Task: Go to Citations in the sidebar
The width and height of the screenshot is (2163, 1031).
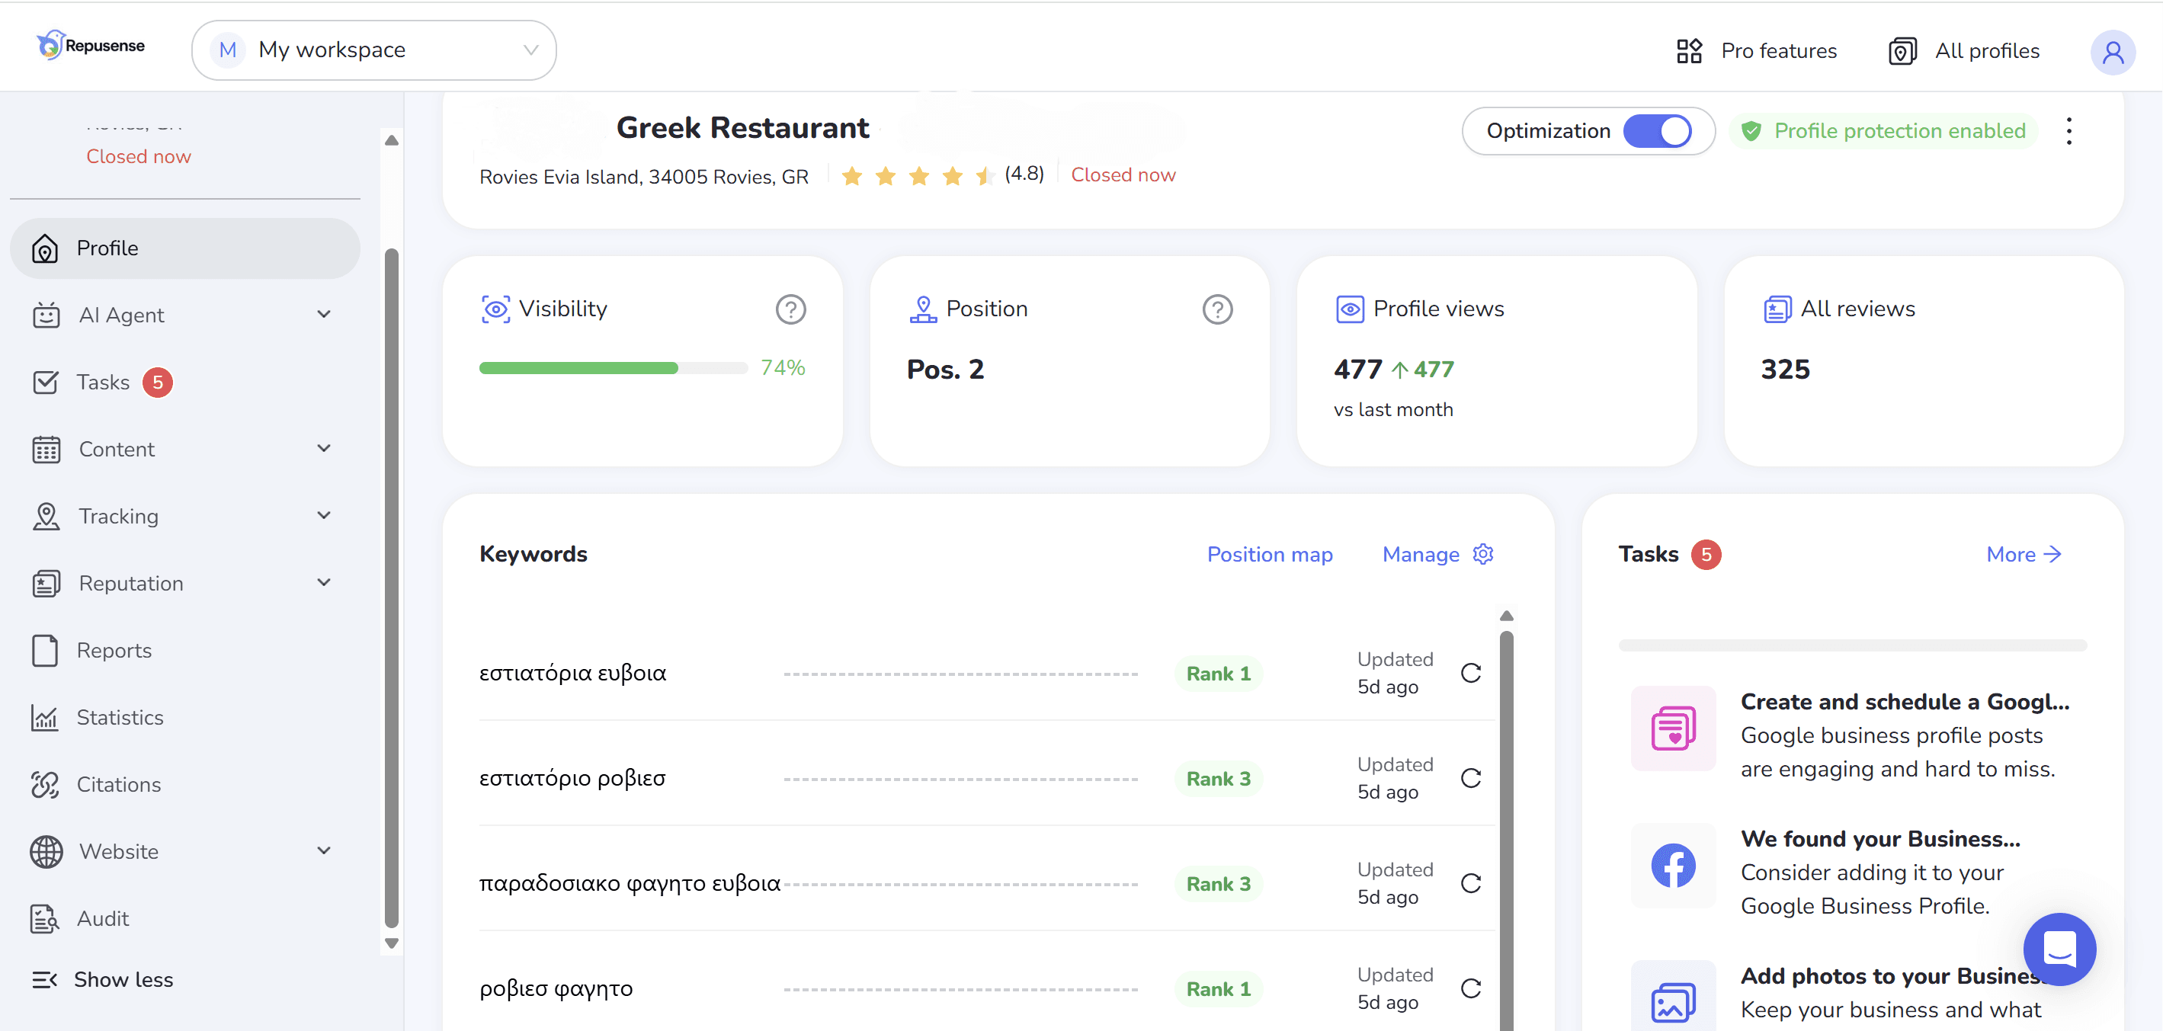Action: [118, 784]
